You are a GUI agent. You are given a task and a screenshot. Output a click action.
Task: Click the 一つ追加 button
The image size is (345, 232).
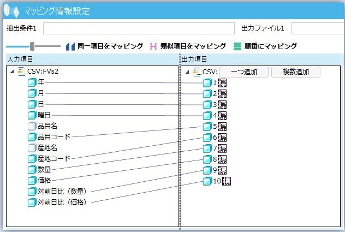[x=244, y=72]
